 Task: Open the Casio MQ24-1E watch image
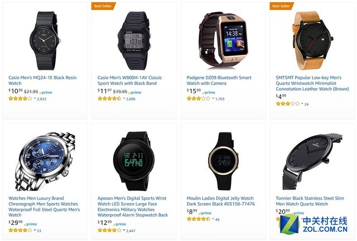(x=45, y=41)
